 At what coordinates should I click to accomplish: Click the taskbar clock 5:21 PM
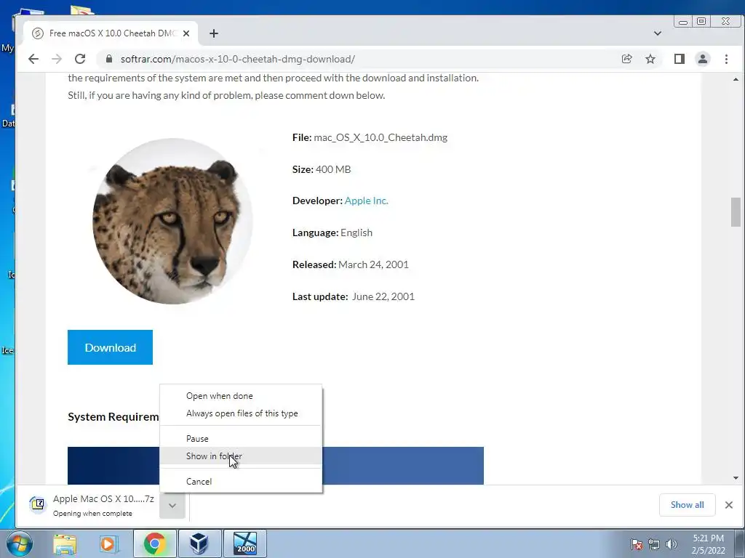coord(708,544)
